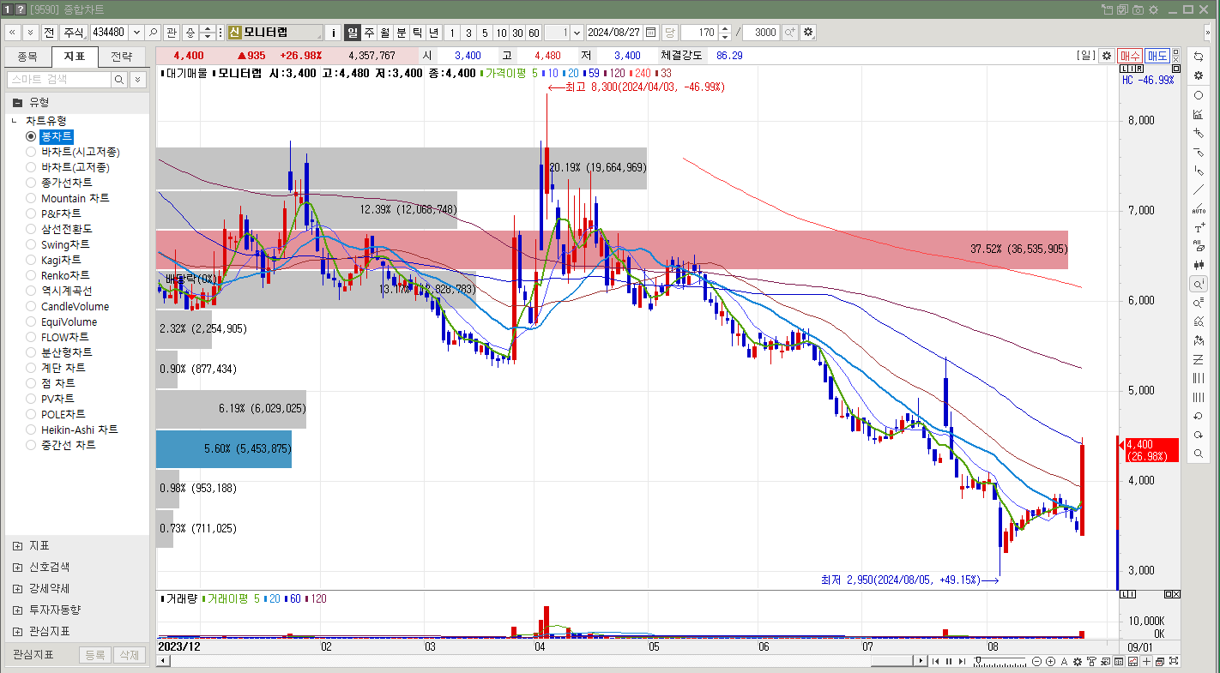Expand the 강세약세 tree section
Viewport: 1220px width, 673px height.
(17, 588)
